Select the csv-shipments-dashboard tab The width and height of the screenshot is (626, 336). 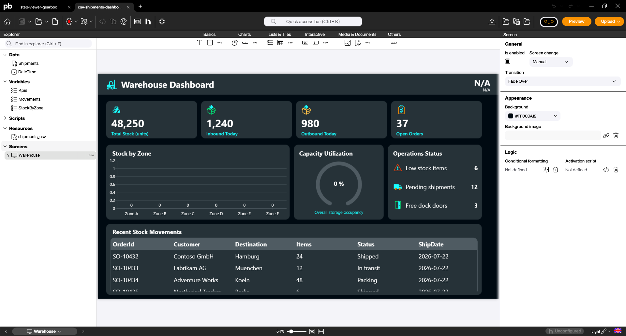tap(99, 7)
